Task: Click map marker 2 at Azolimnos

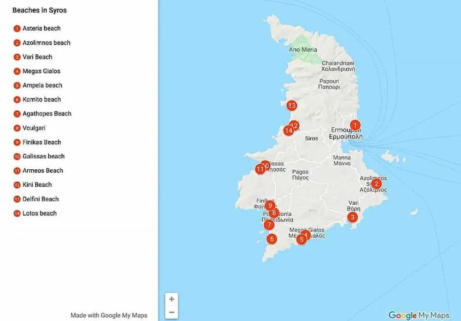Action: coord(376,184)
